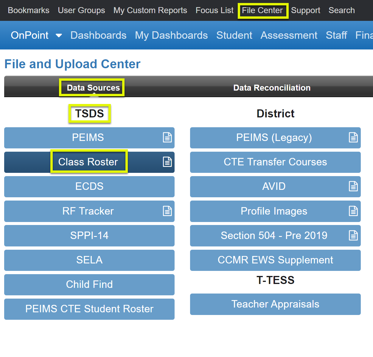This screenshot has height=357, width=373.
Task: Open My Custom Reports from the top bar
Action: click(x=150, y=10)
